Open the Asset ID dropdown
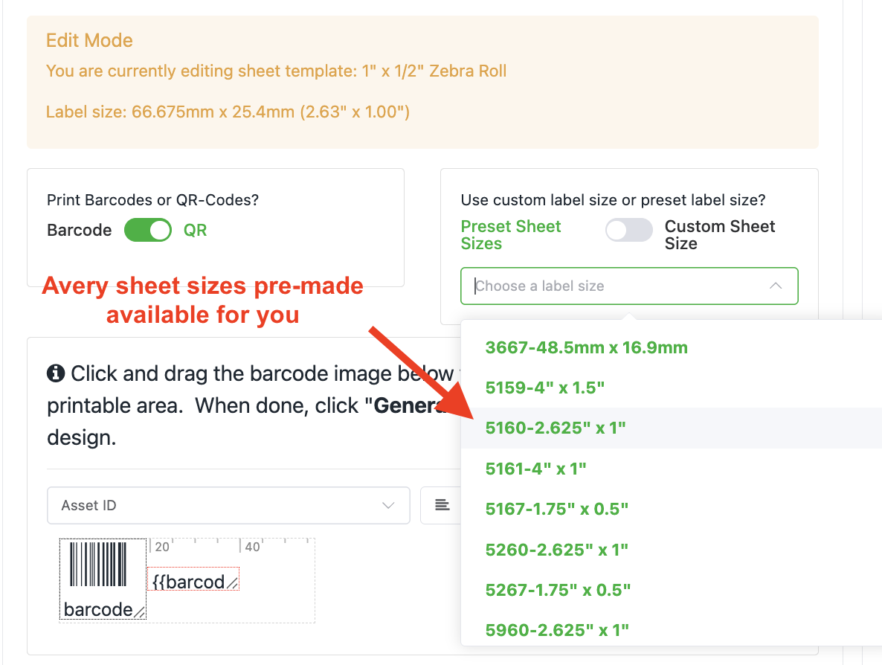 click(228, 505)
